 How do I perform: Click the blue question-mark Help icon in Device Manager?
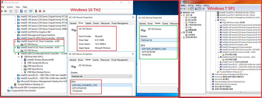point(21,11)
